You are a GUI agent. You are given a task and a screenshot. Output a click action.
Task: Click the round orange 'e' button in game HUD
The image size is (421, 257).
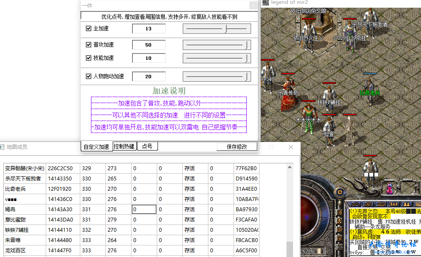point(339,192)
